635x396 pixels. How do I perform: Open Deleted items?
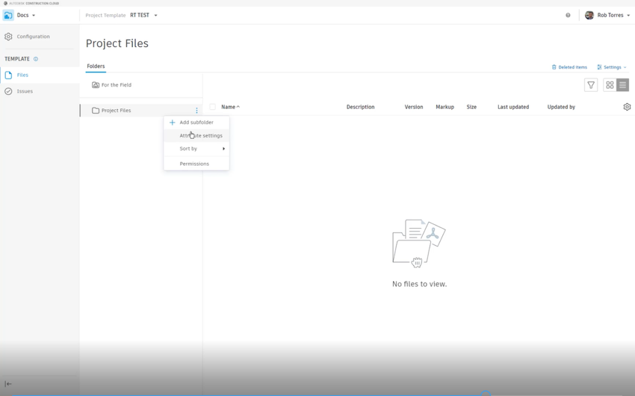point(569,67)
